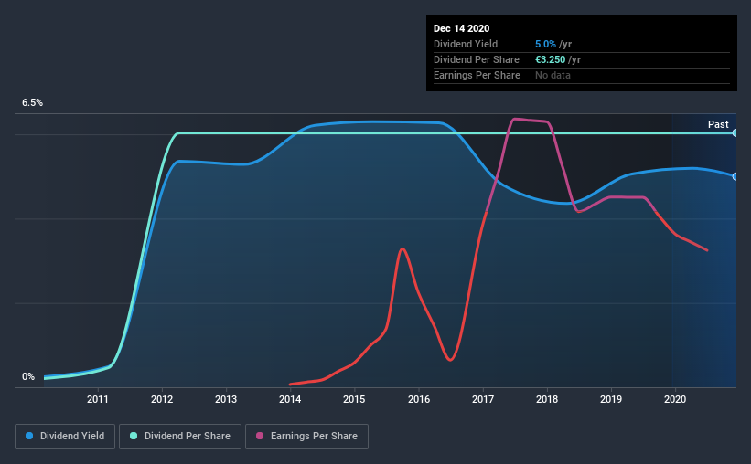Toggle the Earnings Per Share legend button
The height and width of the screenshot is (464, 751).
pyautogui.click(x=307, y=437)
